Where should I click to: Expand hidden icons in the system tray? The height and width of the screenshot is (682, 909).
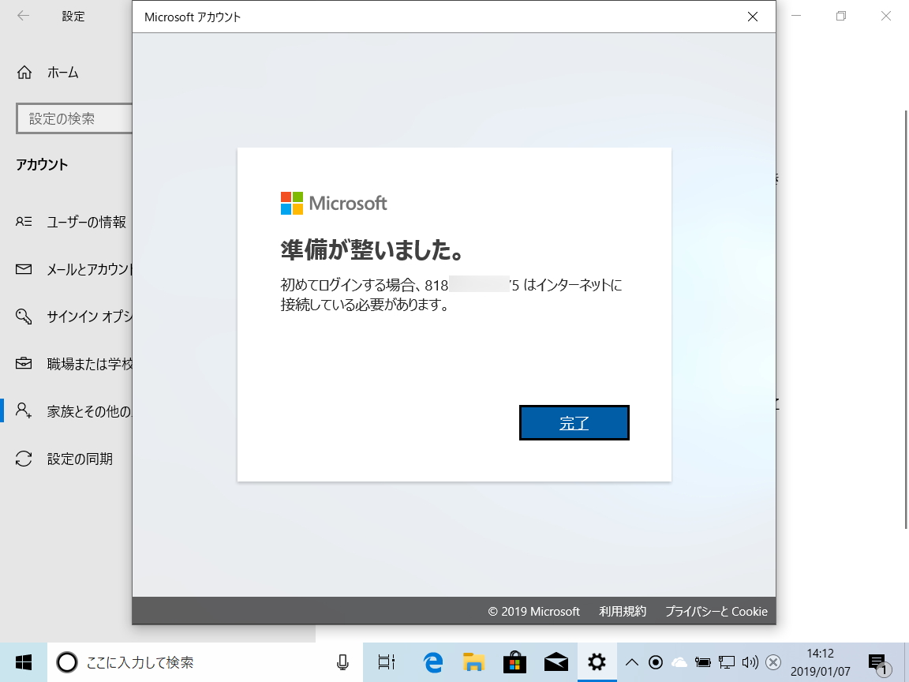(631, 662)
